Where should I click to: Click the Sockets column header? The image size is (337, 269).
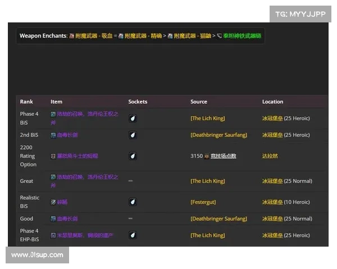[138, 102]
